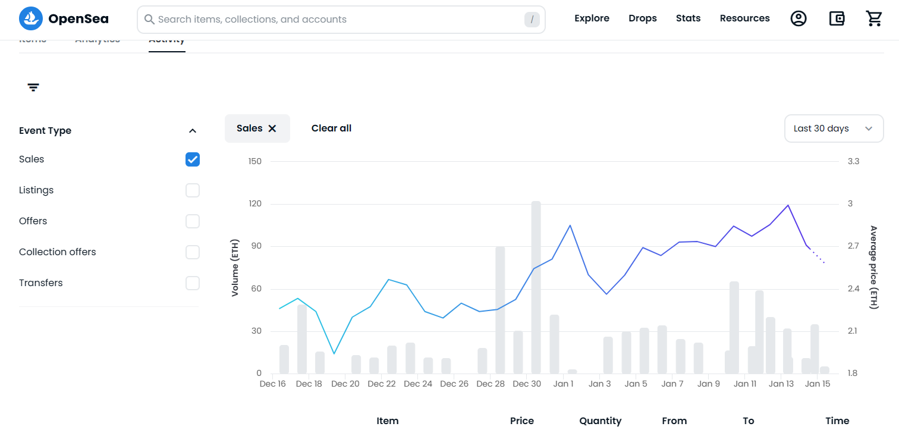The height and width of the screenshot is (436, 899).
Task: Click the Average price (ETH) axis label
Action: [x=873, y=268]
